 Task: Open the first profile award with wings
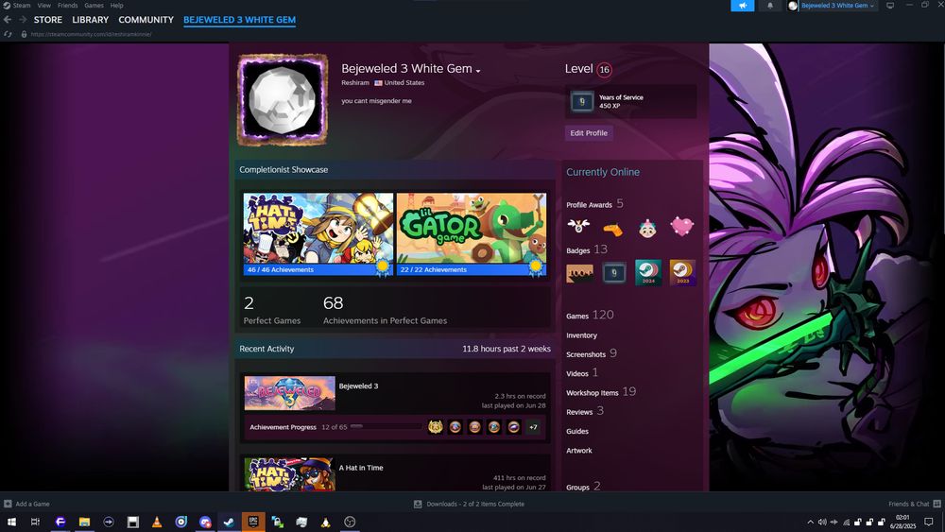[578, 226]
